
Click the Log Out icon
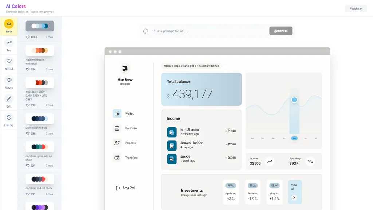point(118,188)
